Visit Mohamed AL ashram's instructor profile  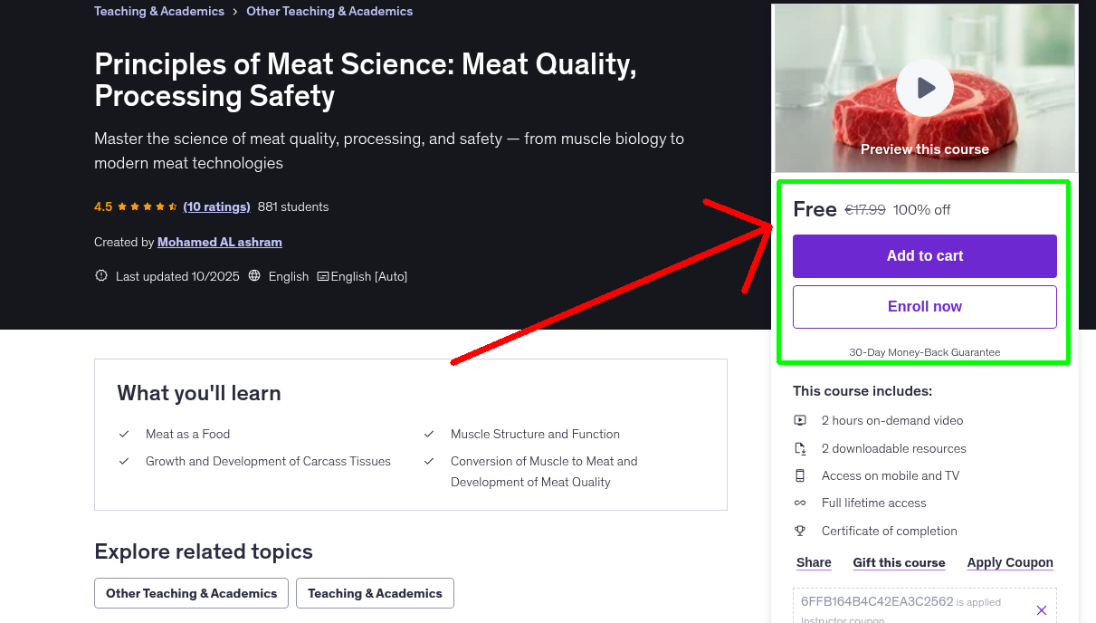point(219,242)
